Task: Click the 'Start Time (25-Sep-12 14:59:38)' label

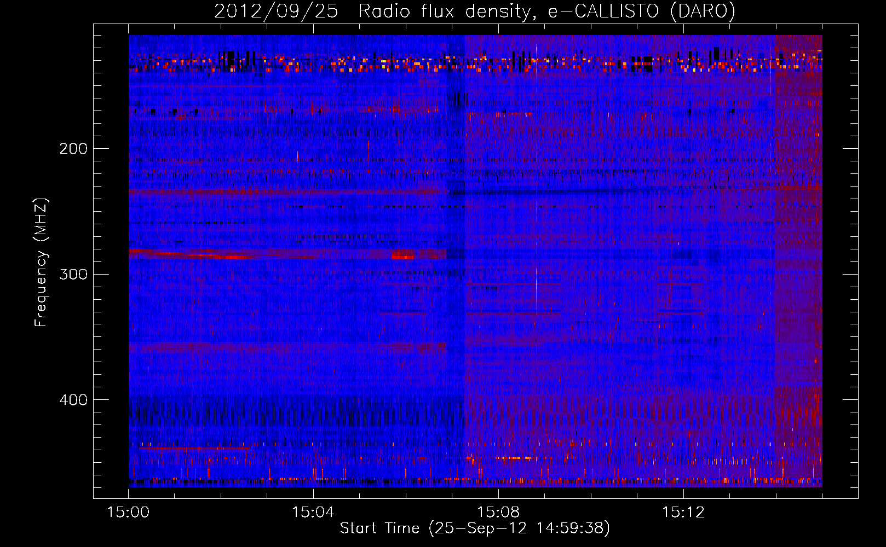Action: [475, 528]
